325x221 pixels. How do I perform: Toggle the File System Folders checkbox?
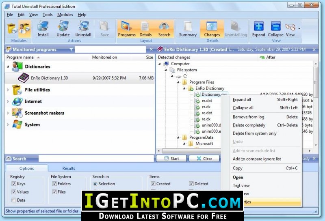54,184
